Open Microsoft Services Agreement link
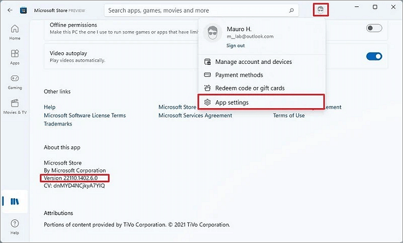 coord(195,115)
